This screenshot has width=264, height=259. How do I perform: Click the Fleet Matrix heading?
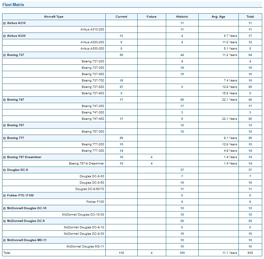(13, 5)
